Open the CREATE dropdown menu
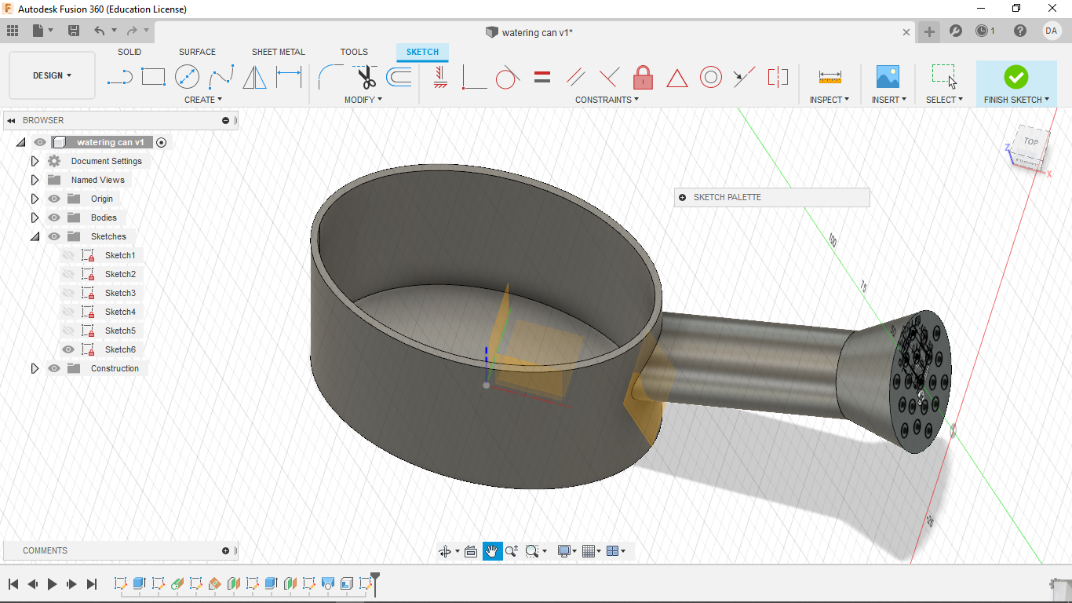The height and width of the screenshot is (603, 1072). [203, 100]
